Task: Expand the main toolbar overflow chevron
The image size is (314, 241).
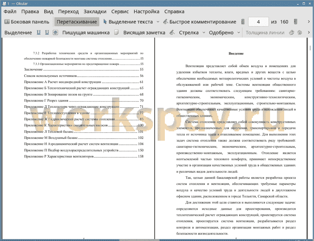Action: [309, 22]
